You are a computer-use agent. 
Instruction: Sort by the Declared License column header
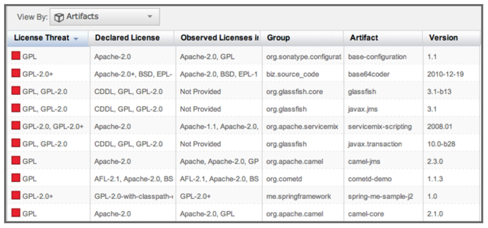[127, 38]
